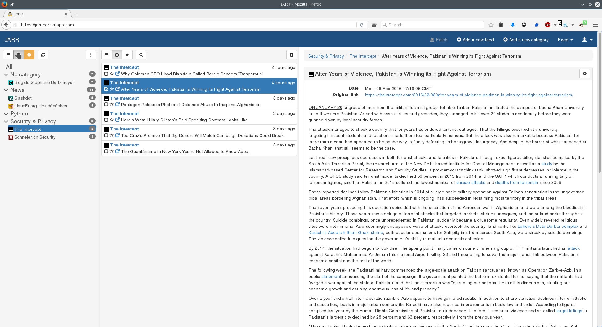Open the user account dropdown

point(587,40)
